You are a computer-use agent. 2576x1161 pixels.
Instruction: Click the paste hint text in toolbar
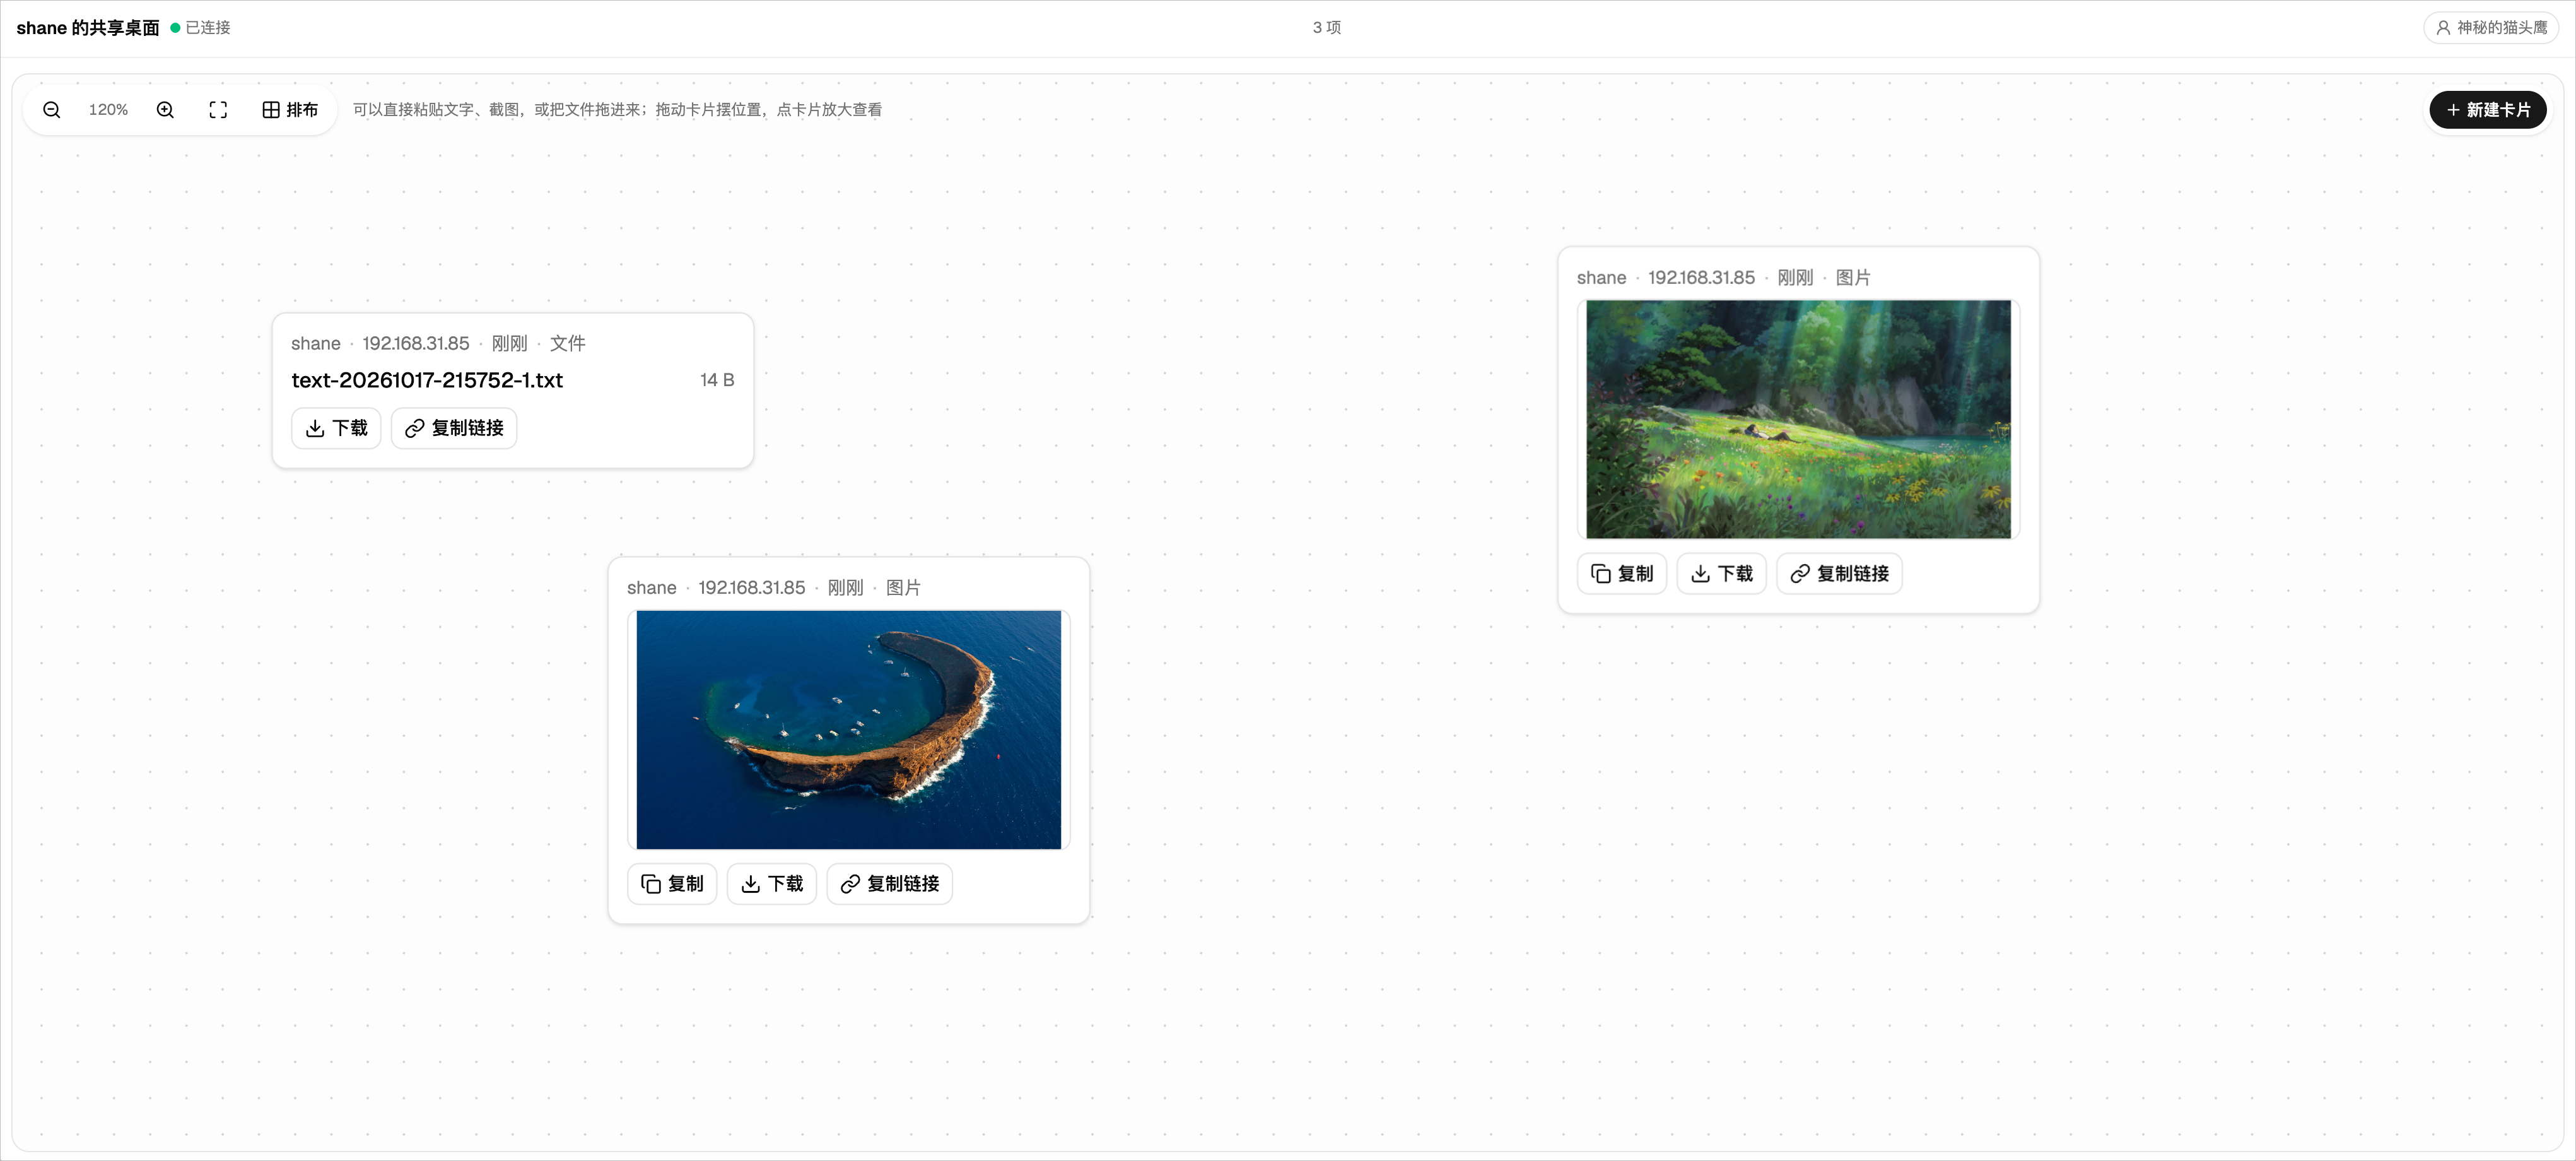point(617,110)
